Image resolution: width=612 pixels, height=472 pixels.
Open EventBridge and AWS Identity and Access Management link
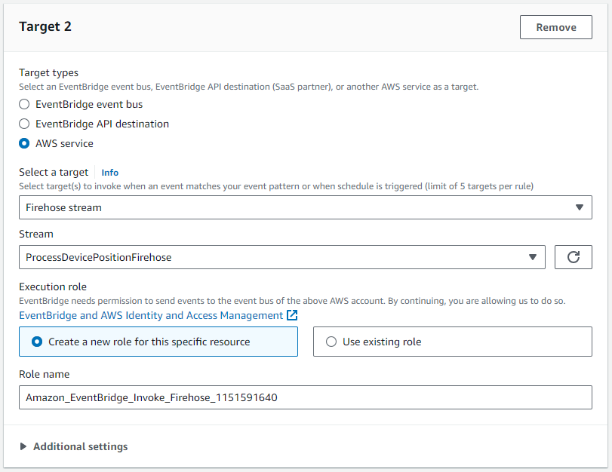[x=151, y=315]
